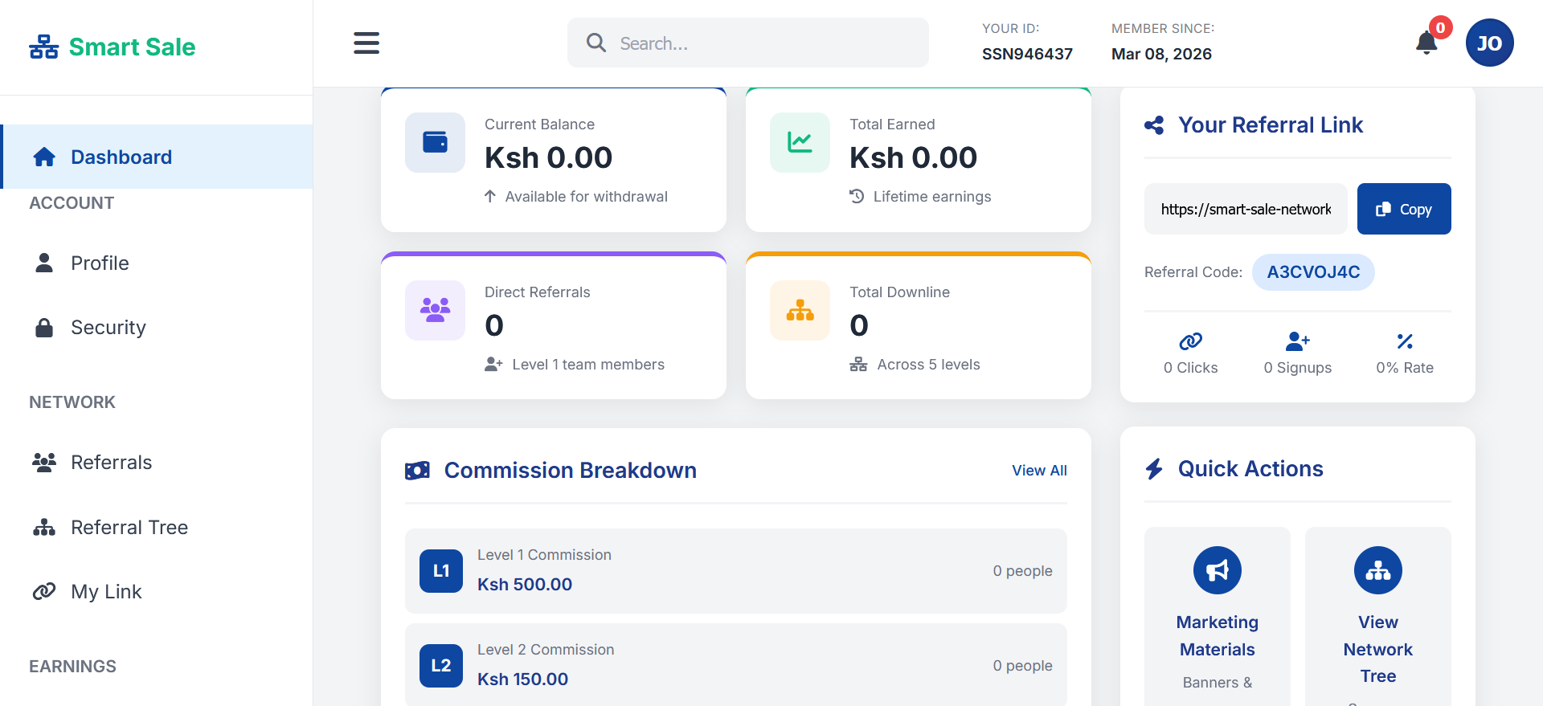
Task: View all commission breakdown
Action: pos(1039,471)
